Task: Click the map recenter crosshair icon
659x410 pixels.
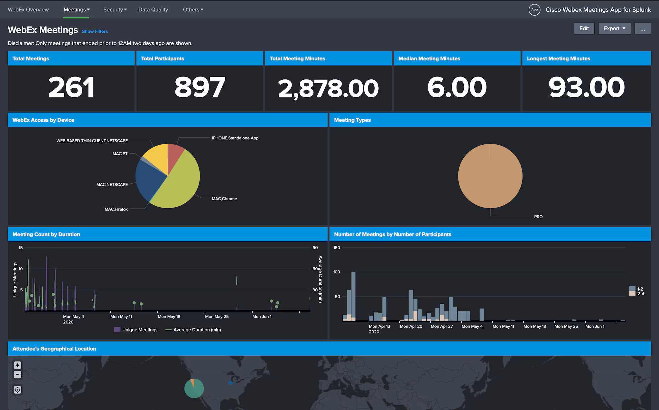Action: point(17,390)
